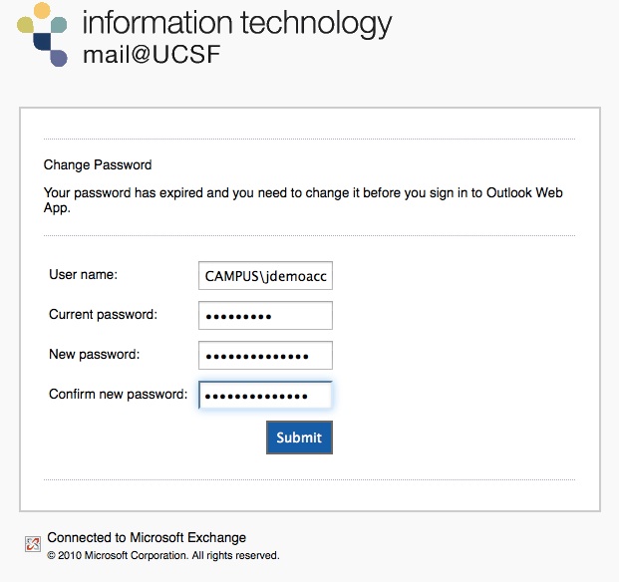The image size is (619, 582).
Task: Click the navy blue shape in the logo
Action: (x=42, y=42)
